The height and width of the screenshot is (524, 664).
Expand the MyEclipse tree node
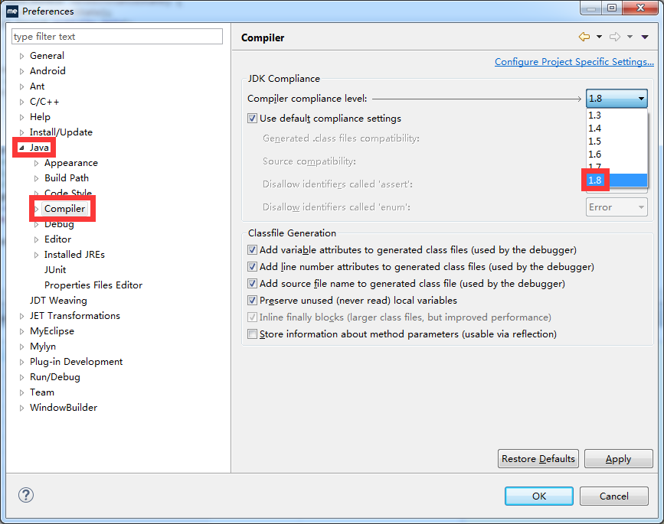coord(21,331)
